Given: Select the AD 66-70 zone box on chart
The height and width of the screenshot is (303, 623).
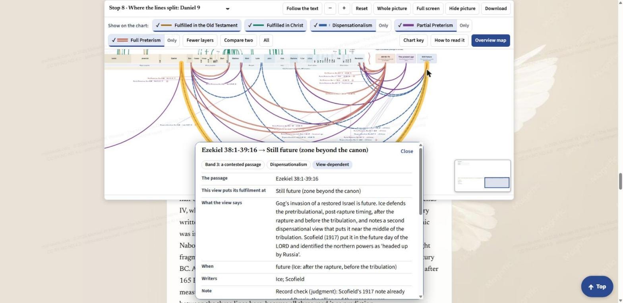Looking at the screenshot, I should click(385, 58).
